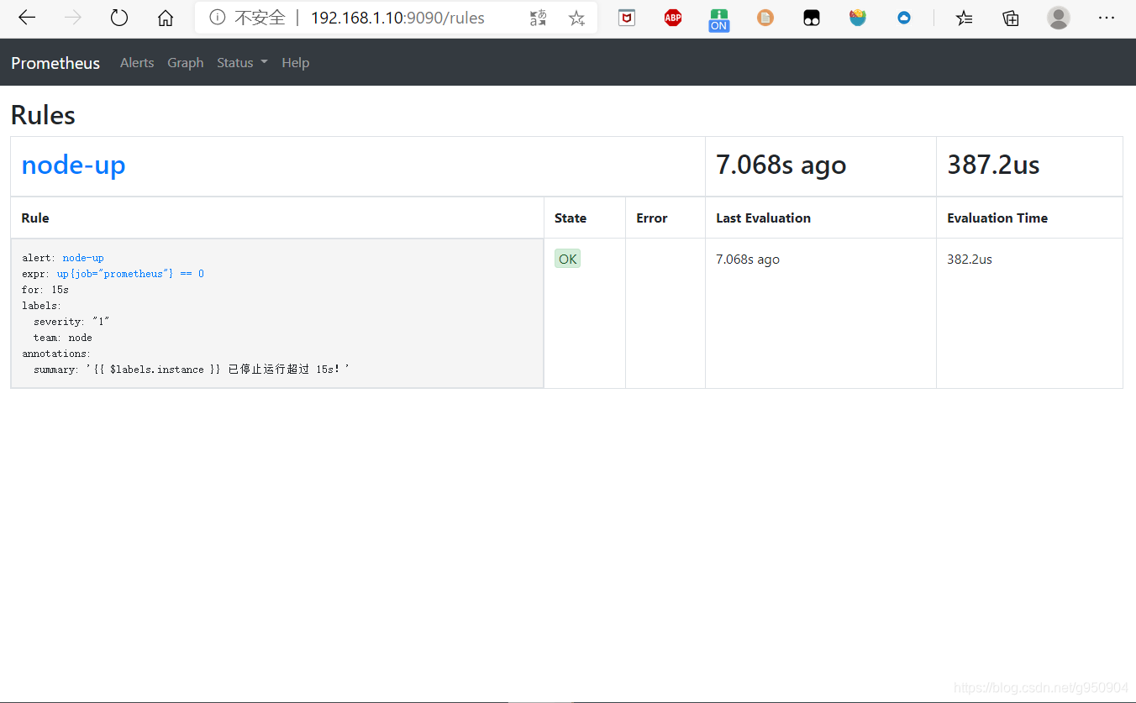Open the Help page
1136x703 pixels.
pos(296,63)
